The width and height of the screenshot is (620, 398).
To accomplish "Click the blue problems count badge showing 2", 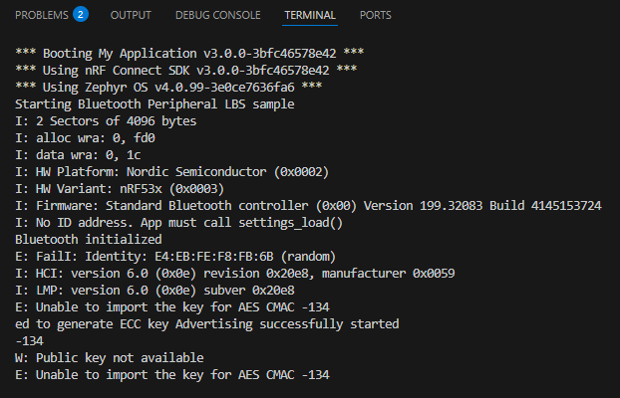I will pos(81,15).
